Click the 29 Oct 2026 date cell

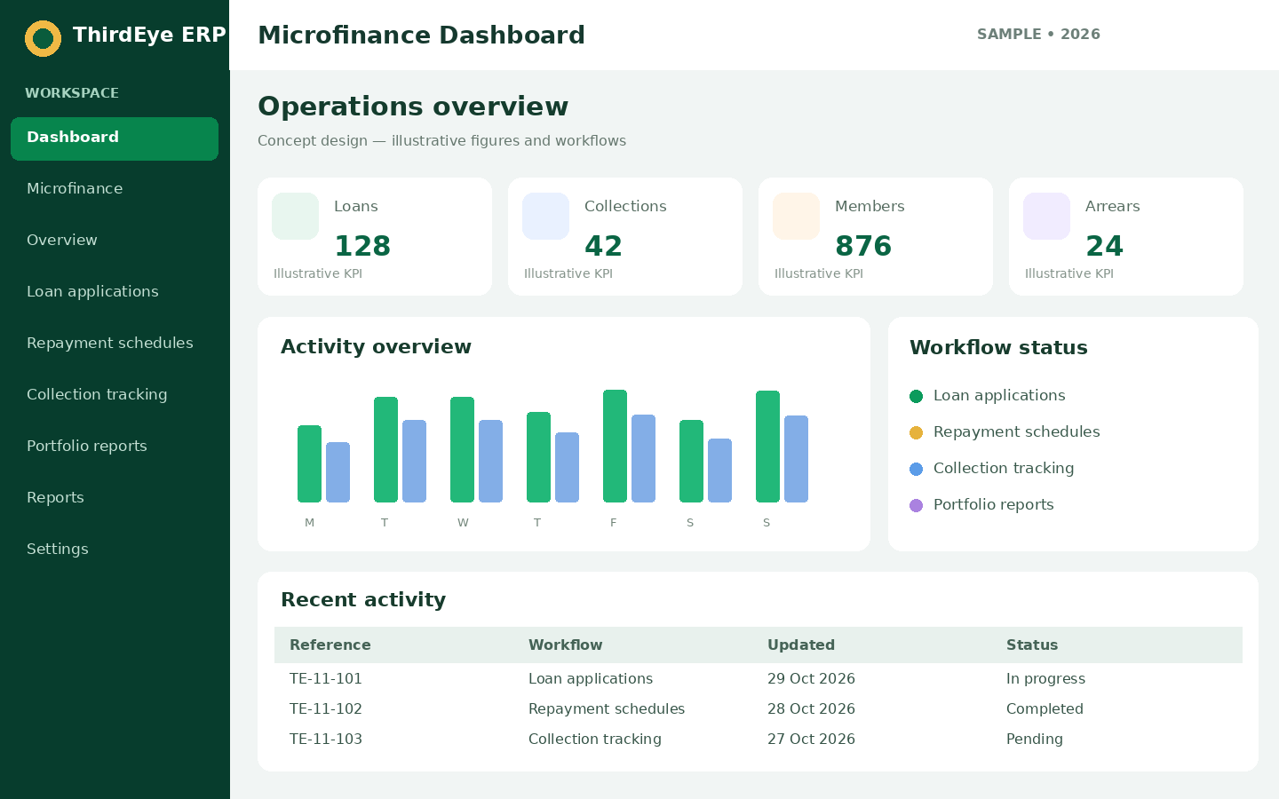811,678
